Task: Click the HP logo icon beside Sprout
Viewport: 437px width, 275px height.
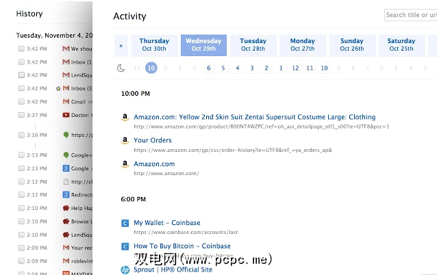Action: pos(125,270)
